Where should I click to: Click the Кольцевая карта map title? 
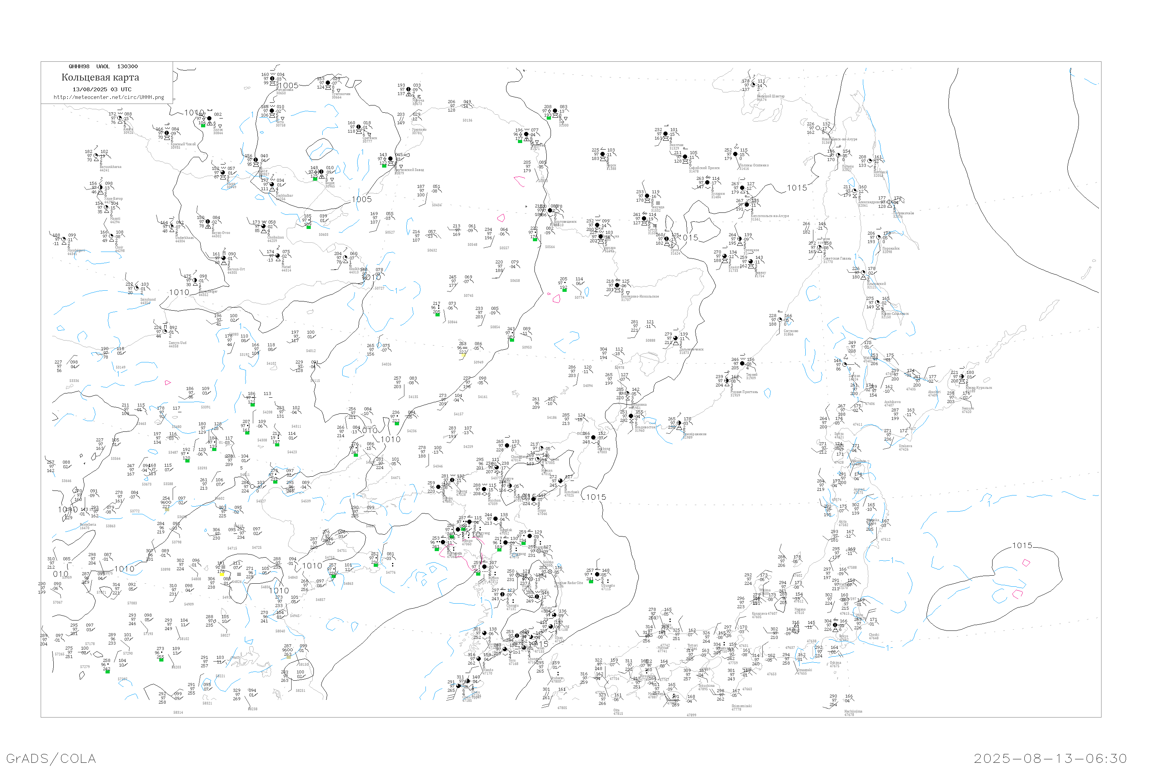tap(100, 77)
